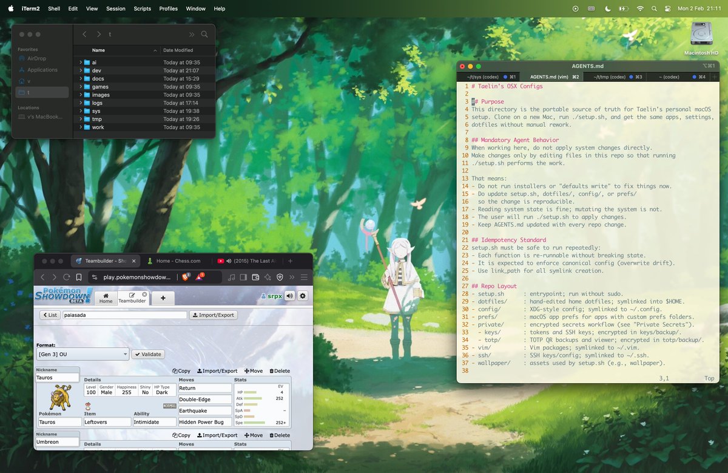Open Brave Rewards triangle icon in address bar
The width and height of the screenshot is (728, 473).
coord(200,277)
